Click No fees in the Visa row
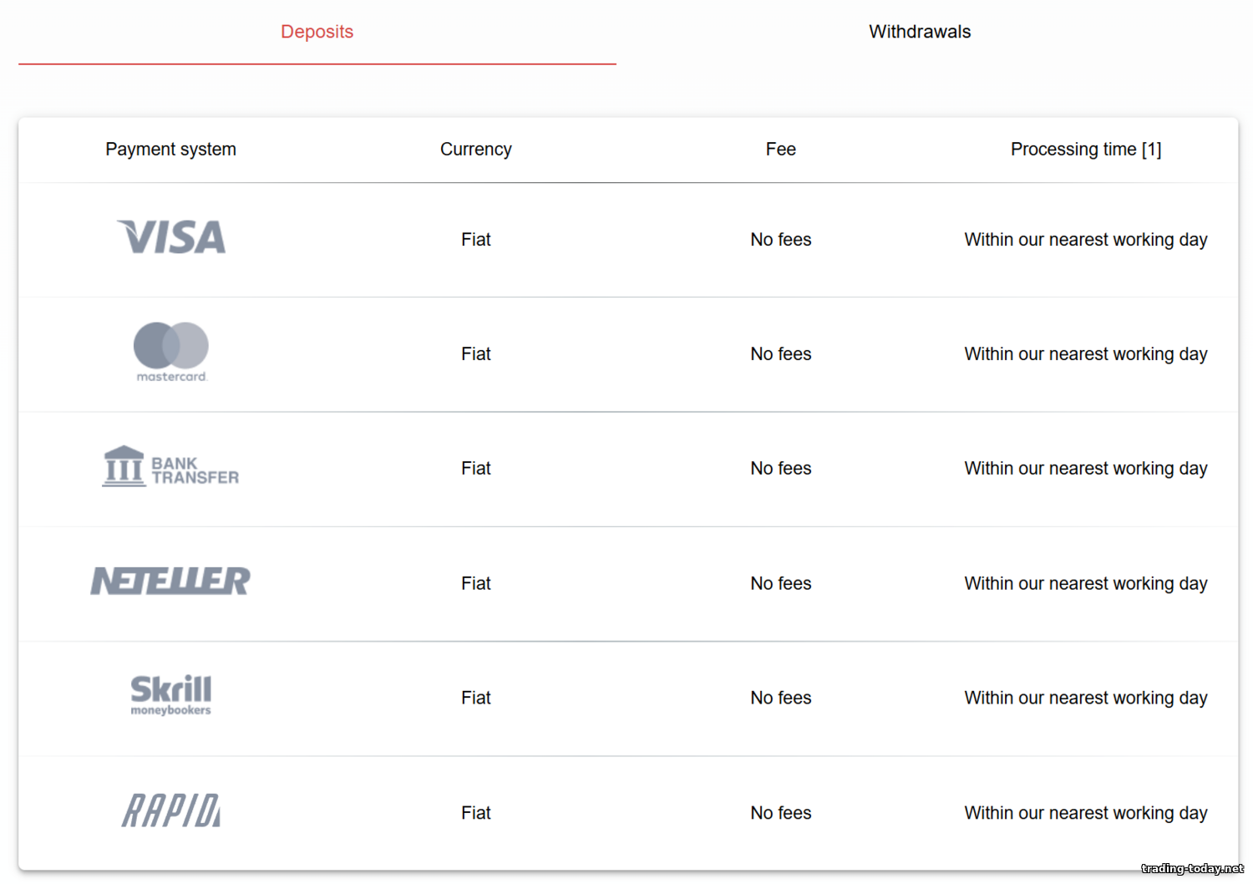 tap(780, 240)
